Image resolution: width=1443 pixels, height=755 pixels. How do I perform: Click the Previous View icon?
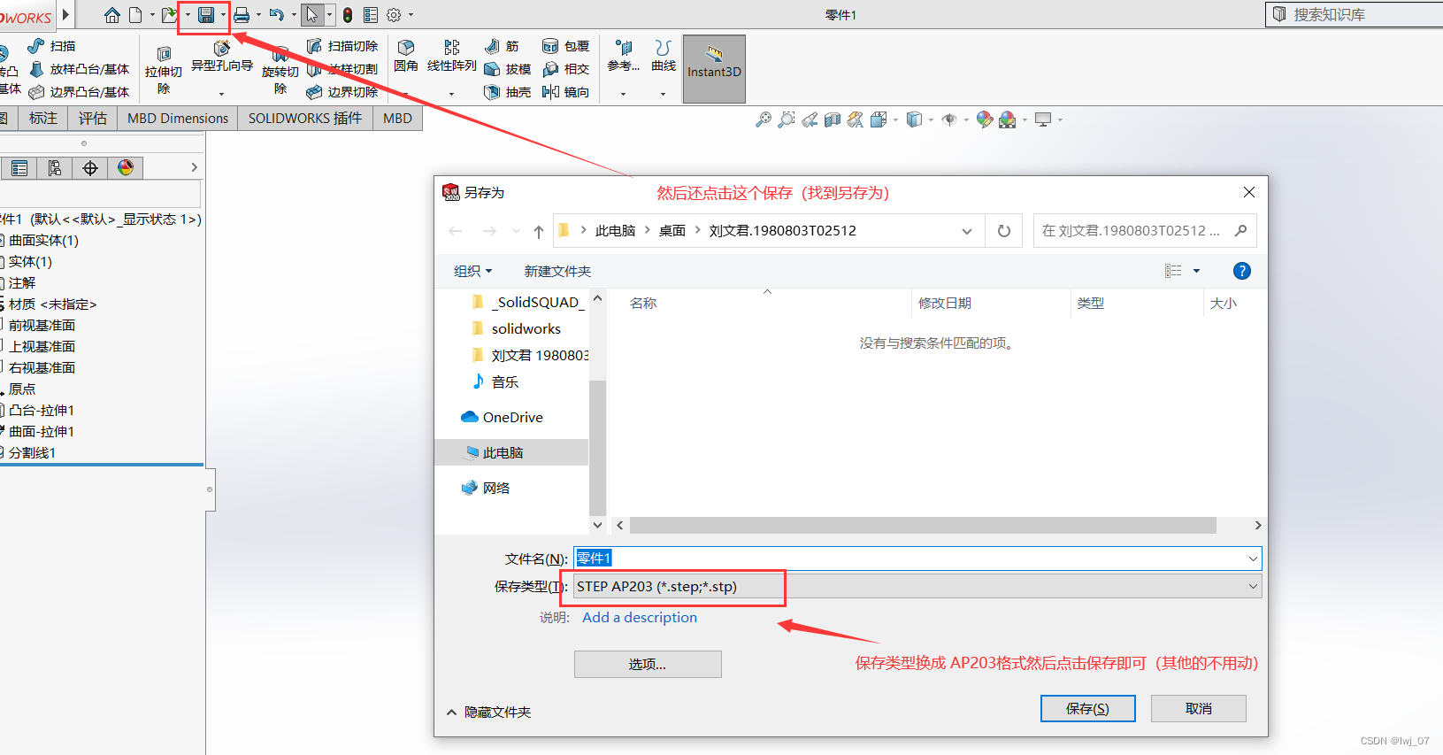click(x=810, y=119)
